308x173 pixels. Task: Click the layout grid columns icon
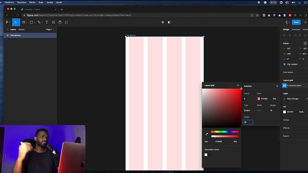(284, 86)
